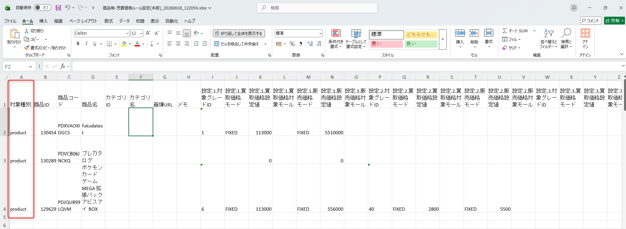Screen dimensions: 626x229
Task: Align text to middle icon
Action: tap(178, 33)
